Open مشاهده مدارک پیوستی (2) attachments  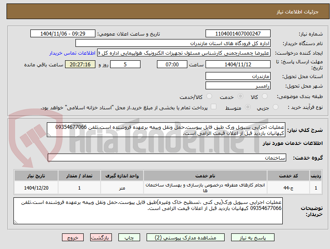(x=186, y=237)
